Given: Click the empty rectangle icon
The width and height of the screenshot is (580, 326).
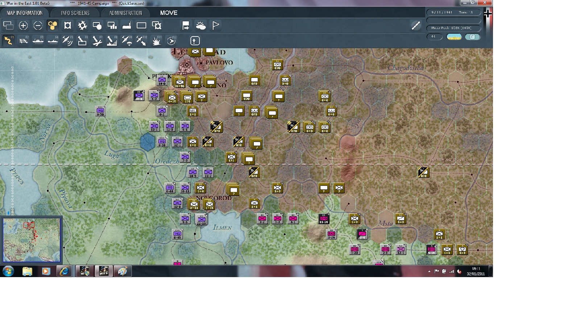Looking at the screenshot, I should pyautogui.click(x=141, y=25).
